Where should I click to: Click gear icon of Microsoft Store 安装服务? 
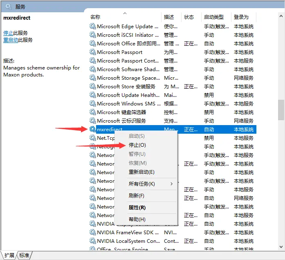[x=93, y=87]
